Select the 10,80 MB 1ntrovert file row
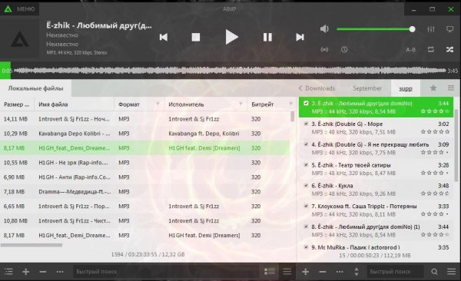The height and width of the screenshot is (281, 461). [x=145, y=221]
